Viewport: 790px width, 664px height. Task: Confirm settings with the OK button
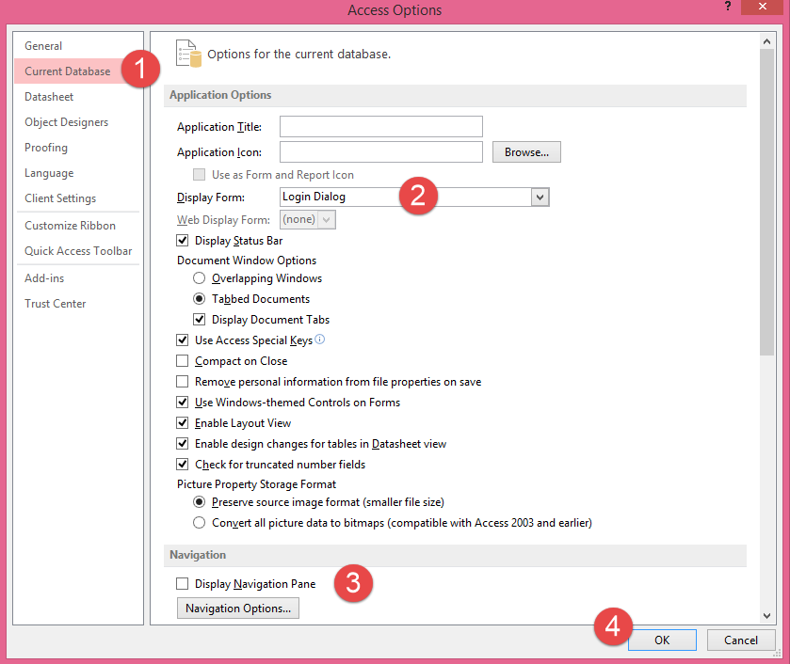pyautogui.click(x=662, y=640)
